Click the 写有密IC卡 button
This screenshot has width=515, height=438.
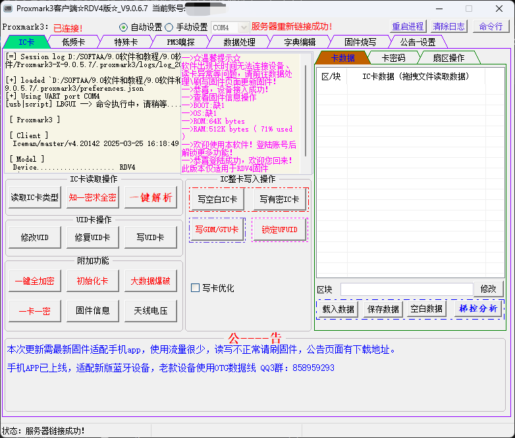279,199
